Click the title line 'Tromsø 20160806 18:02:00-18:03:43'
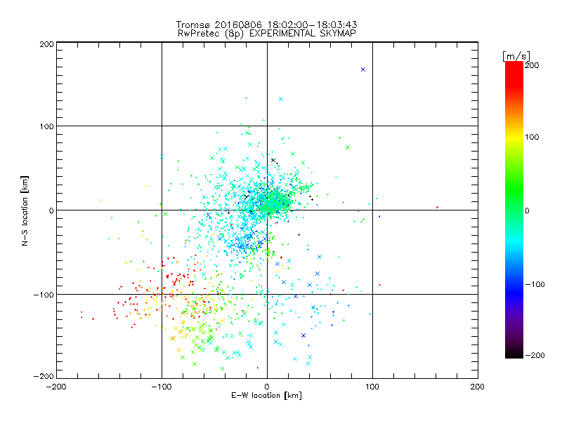 click(x=266, y=25)
